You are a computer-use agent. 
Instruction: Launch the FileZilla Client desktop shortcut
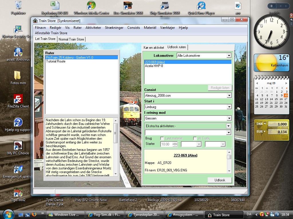18,101
